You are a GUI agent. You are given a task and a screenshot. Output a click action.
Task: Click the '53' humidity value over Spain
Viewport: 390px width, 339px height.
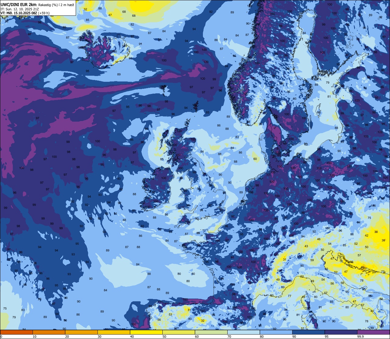pyautogui.click(x=170, y=314)
